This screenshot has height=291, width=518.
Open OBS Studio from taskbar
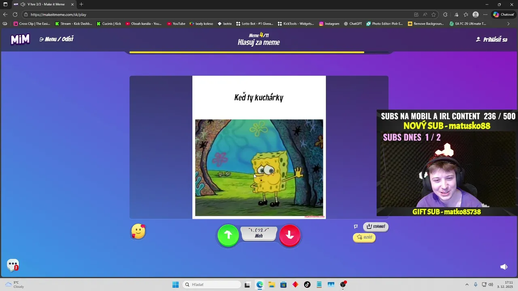pos(343,285)
